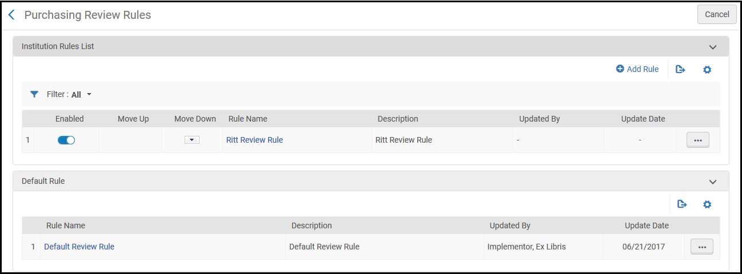742x274 pixels.
Task: Click the Default Rule section header title
Action: tap(43, 181)
